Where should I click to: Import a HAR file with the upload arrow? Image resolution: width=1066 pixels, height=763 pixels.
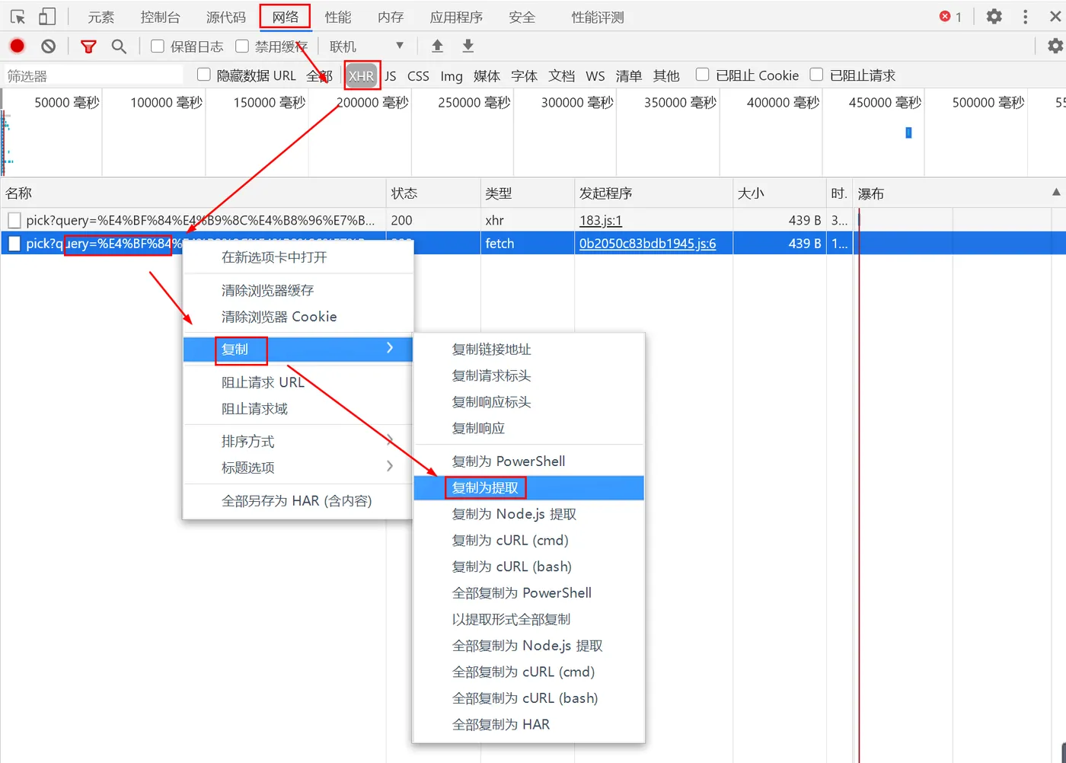point(437,46)
